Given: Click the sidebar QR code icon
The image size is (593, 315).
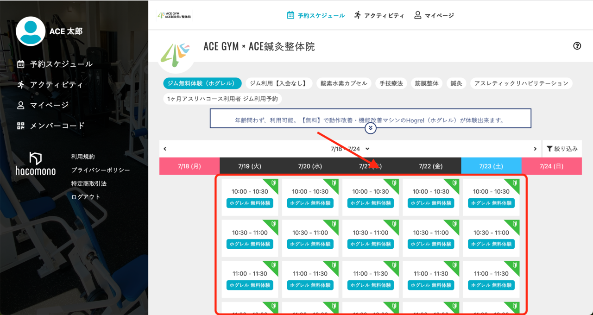Looking at the screenshot, I should click(x=20, y=126).
